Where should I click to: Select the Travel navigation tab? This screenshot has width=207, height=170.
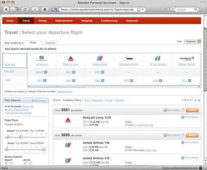[26, 21]
